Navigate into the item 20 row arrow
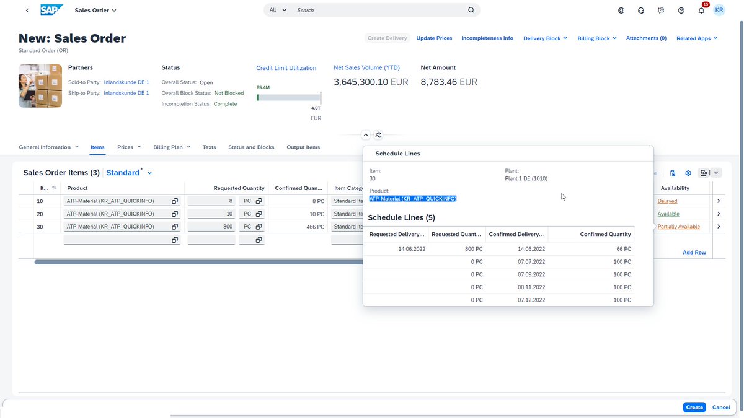Screen dimensions: 744x418 [719, 214]
